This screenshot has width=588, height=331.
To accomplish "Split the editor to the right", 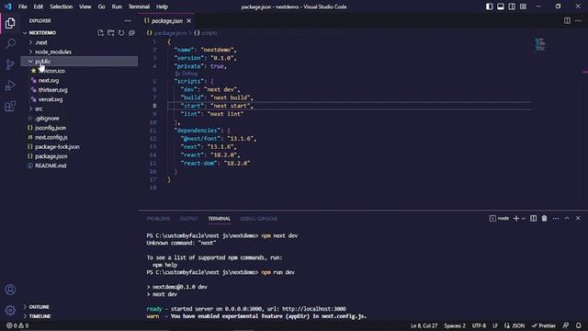I will [567, 20].
